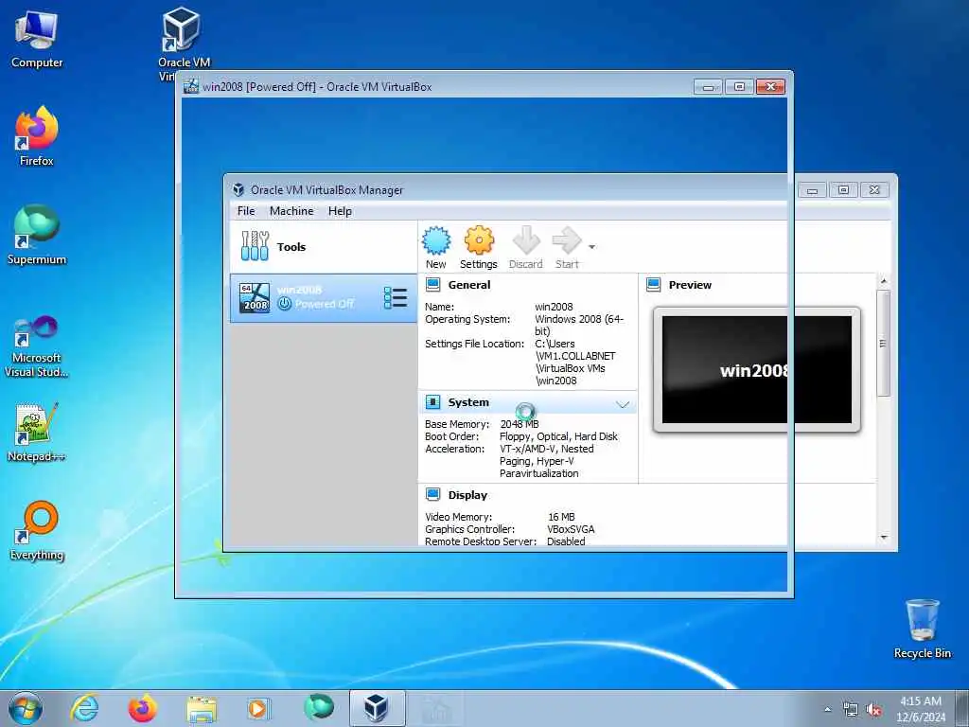Click the win2008 VM window title icon
Viewport: 969px width, 727px height.
(191, 86)
